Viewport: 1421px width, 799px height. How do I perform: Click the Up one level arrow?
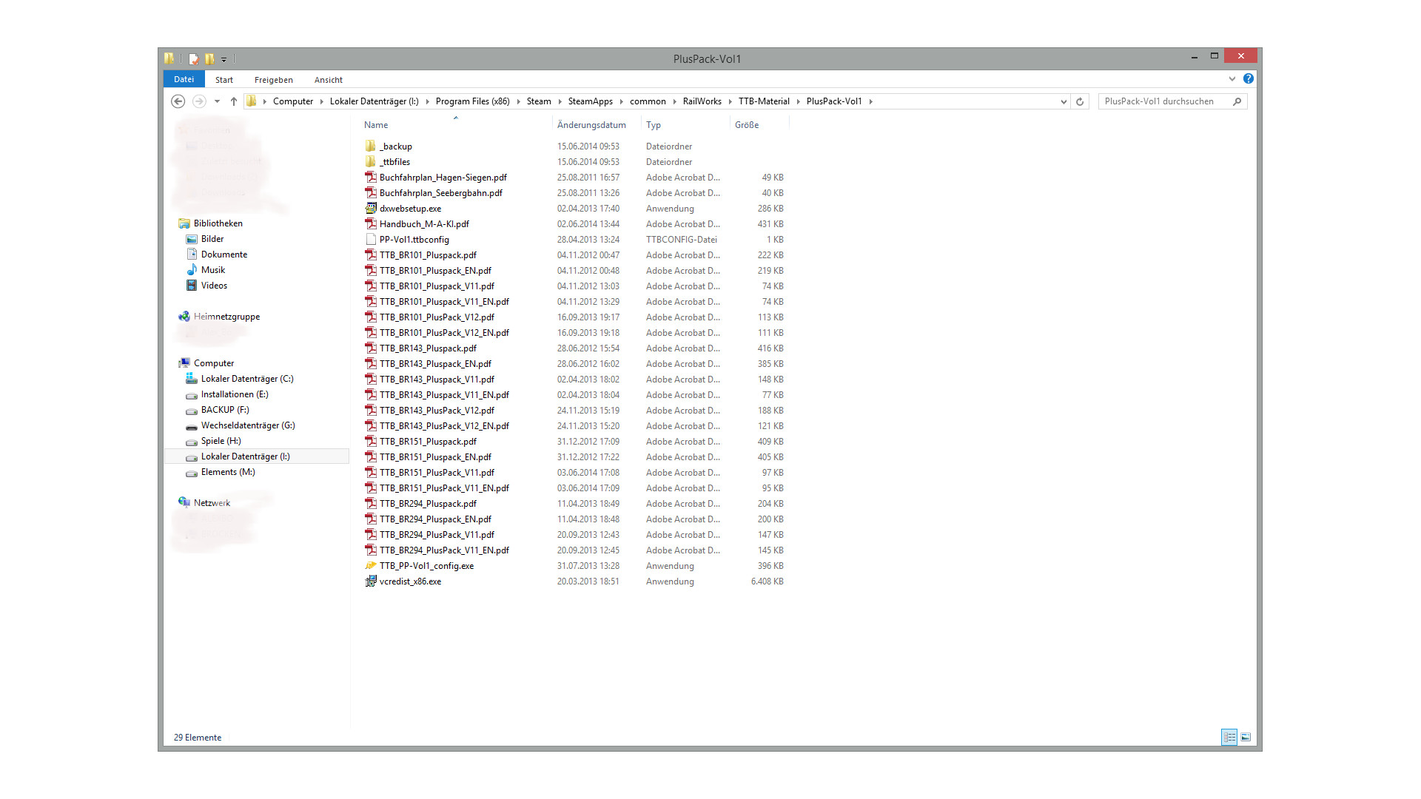tap(234, 101)
